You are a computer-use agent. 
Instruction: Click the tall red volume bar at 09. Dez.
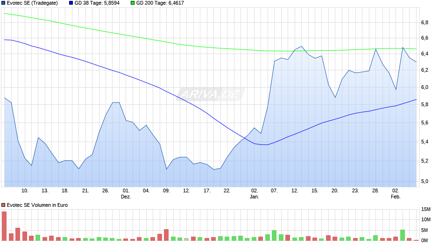point(166,235)
